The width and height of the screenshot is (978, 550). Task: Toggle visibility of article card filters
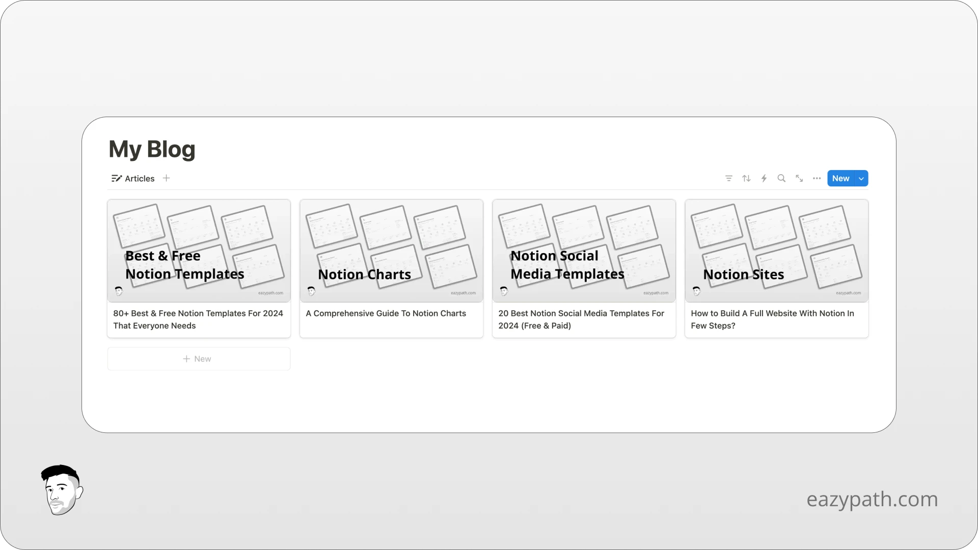point(729,178)
